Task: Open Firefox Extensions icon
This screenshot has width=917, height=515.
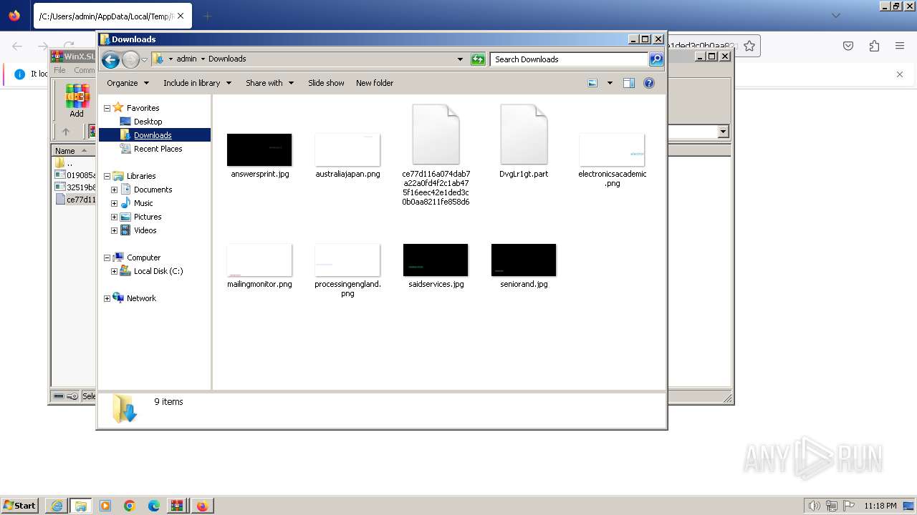Action: (874, 46)
